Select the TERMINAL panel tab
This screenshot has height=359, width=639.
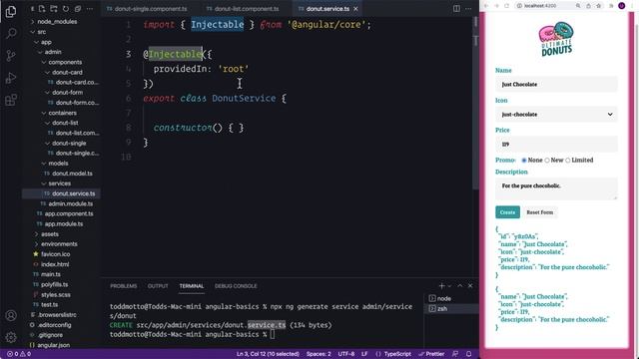tap(191, 286)
